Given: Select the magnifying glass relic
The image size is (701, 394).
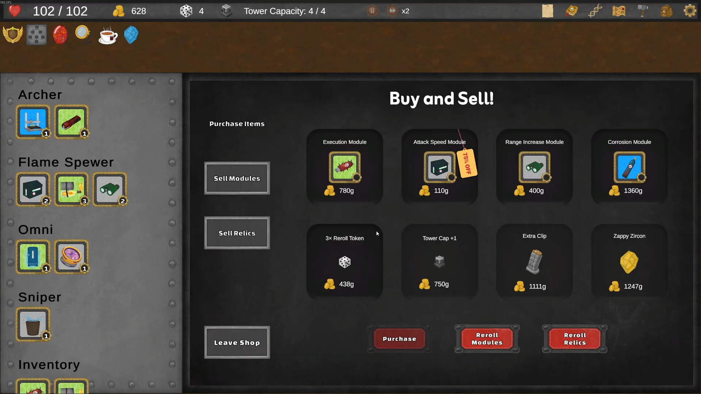Looking at the screenshot, I should click(83, 35).
